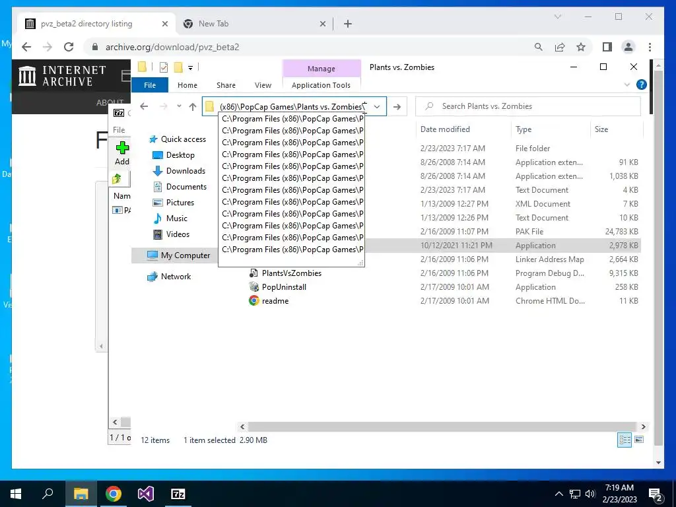Switch to the New Tab tab in Chrome
Viewport: 676px width, 507px height.
pyautogui.click(x=254, y=24)
